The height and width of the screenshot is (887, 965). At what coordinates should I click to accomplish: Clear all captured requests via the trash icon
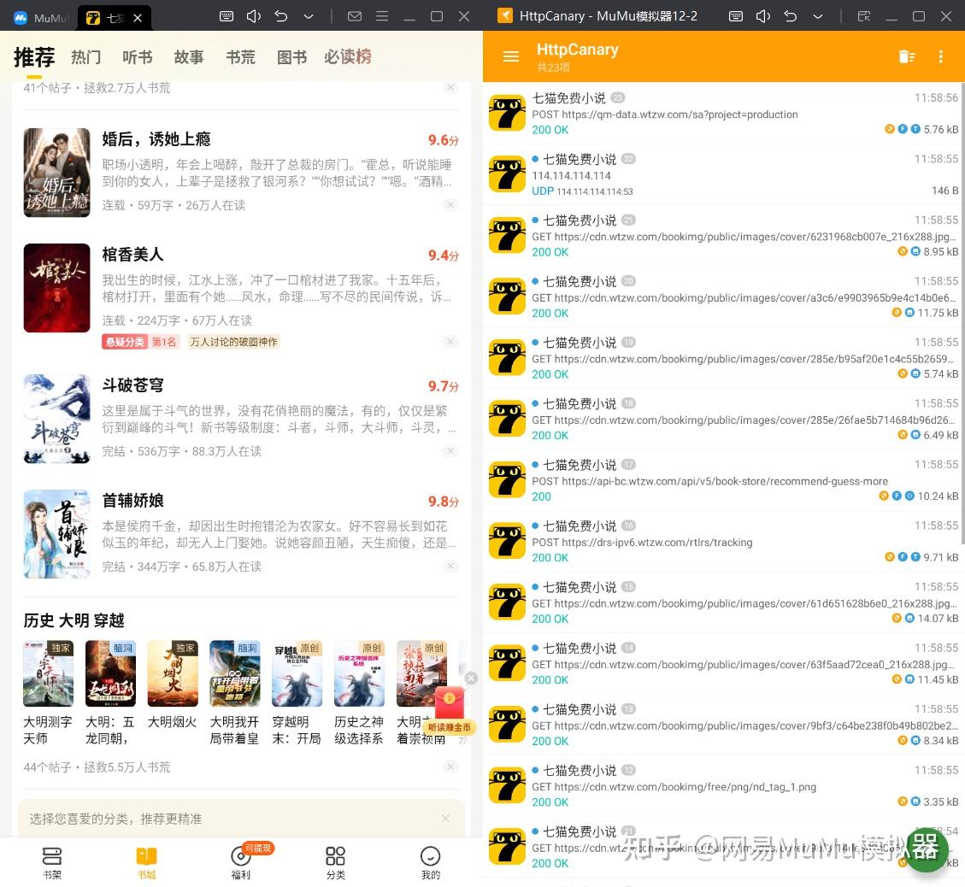[x=907, y=56]
